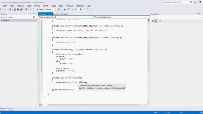Screen dimensions: 203x114
Task: Open the ANALYZE menu
Action: (69, 6)
